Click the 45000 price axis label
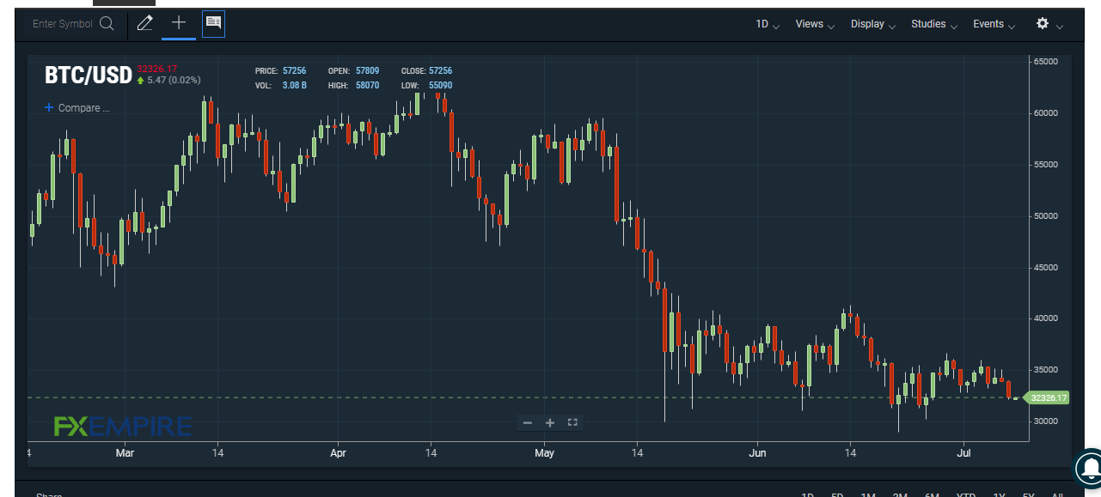Viewport: 1101px width, 497px height. coord(1046,268)
